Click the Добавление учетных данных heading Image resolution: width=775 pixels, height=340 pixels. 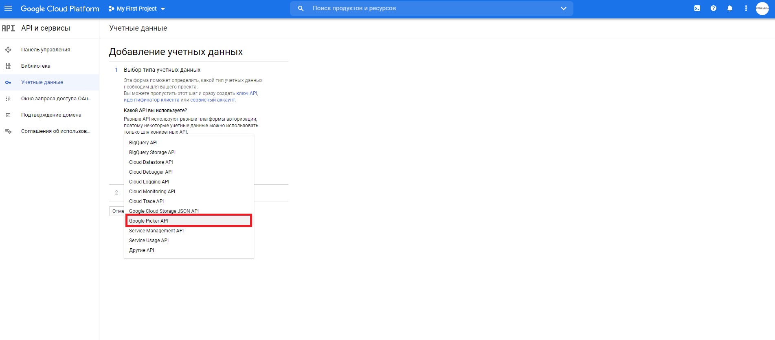coord(176,52)
